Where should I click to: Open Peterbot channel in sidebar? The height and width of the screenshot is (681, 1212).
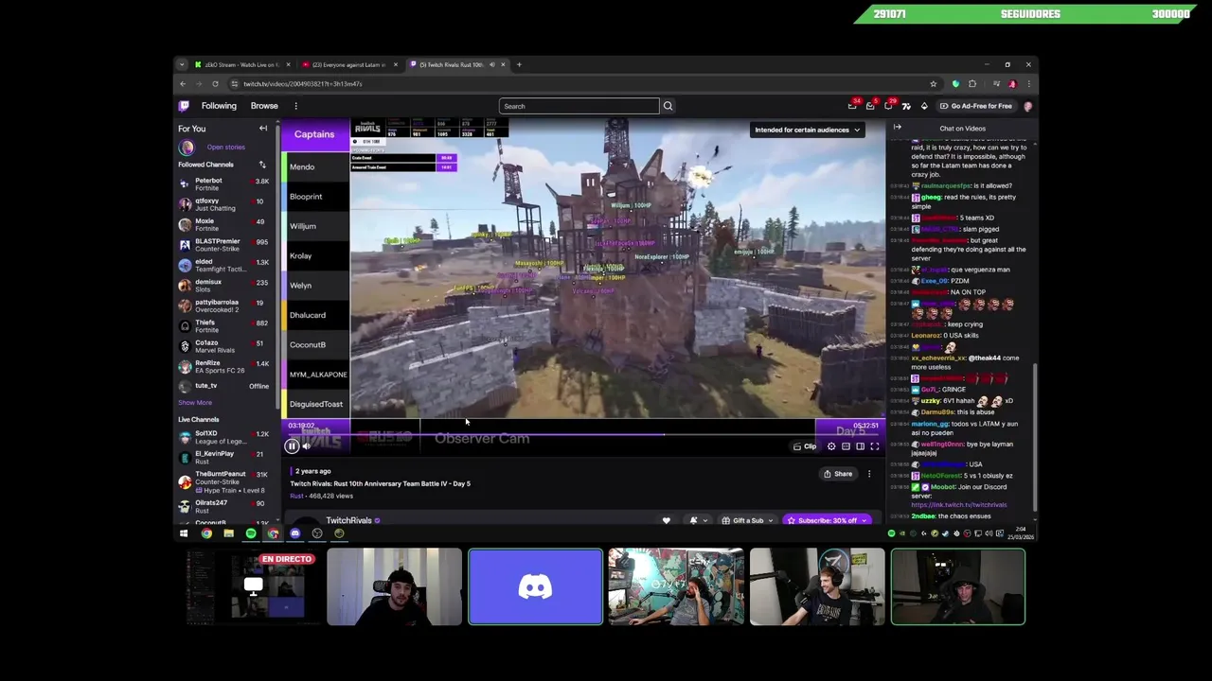pyautogui.click(x=225, y=184)
